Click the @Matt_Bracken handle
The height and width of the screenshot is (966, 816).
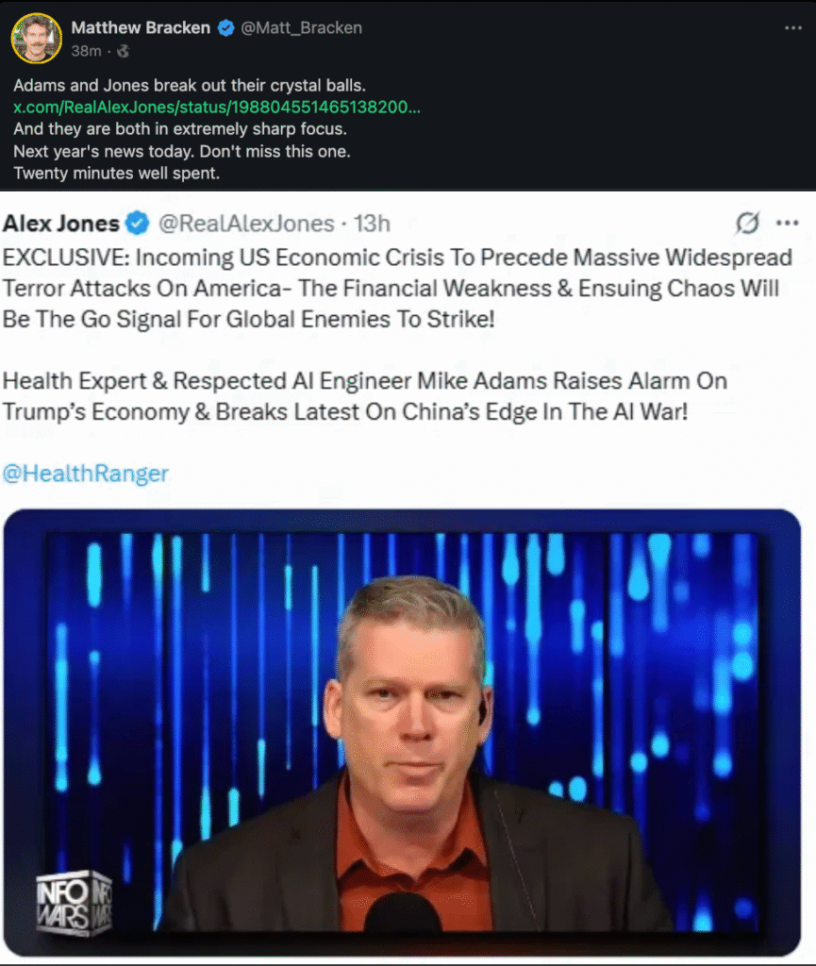[301, 27]
